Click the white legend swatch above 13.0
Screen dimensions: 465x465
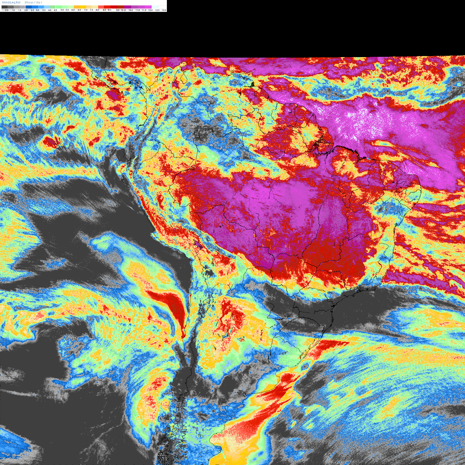click(162, 7)
